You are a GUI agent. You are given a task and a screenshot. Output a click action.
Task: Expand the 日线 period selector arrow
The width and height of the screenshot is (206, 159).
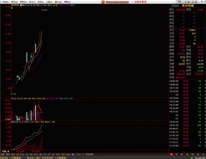[x=8, y=151]
